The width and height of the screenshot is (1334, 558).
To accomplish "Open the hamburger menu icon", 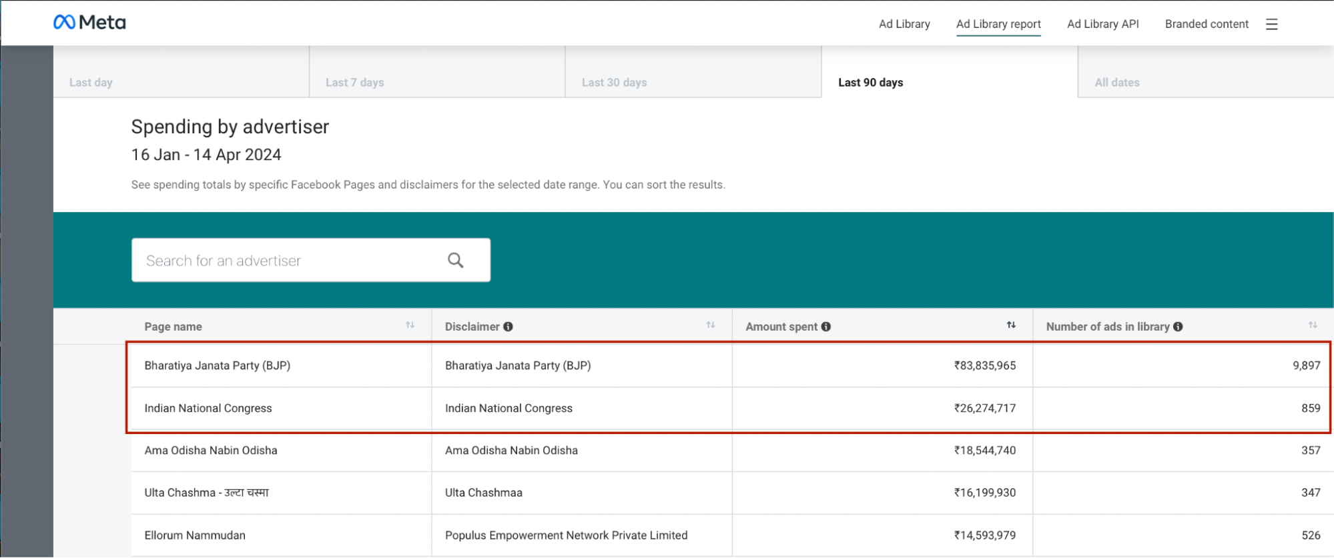I will pyautogui.click(x=1271, y=24).
